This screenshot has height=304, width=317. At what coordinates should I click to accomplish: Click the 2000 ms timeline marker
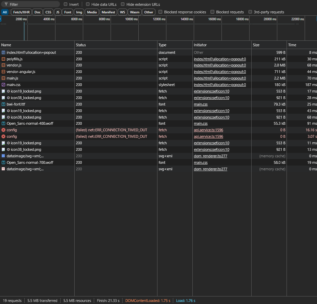click(x=21, y=19)
